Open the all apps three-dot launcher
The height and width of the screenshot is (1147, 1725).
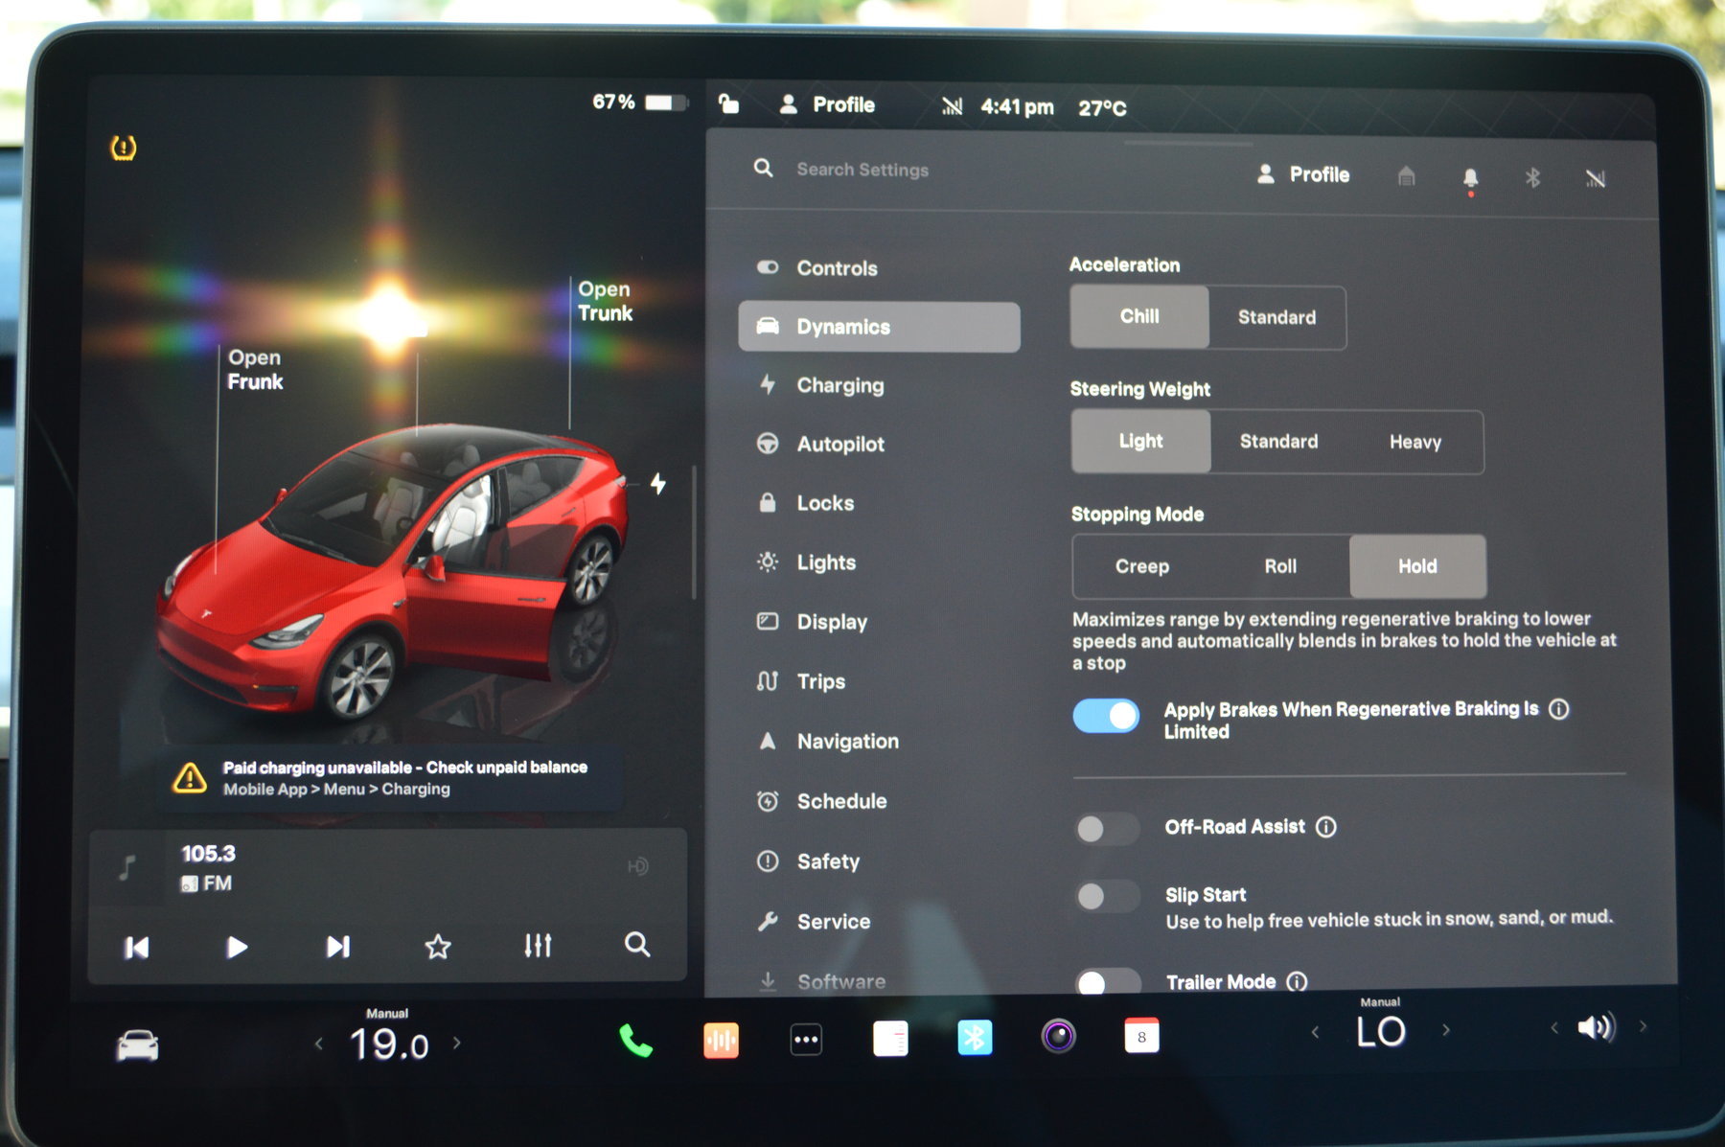coord(806,1040)
